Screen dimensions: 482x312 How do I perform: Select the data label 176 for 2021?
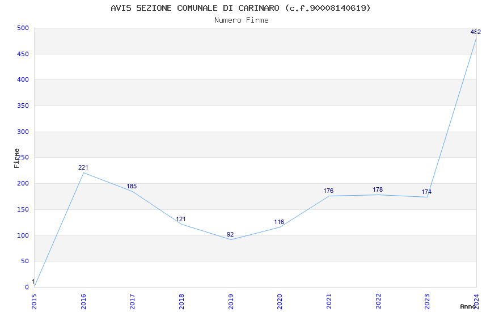[328, 191]
